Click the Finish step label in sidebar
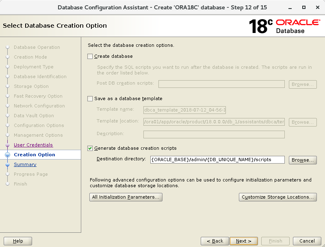Viewport: 325px width, 247px height. pos(20,184)
